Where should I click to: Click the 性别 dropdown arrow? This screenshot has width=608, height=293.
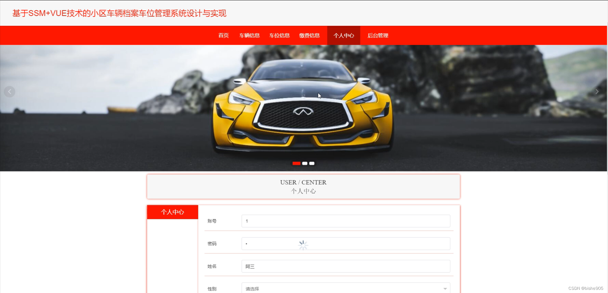[x=445, y=289]
